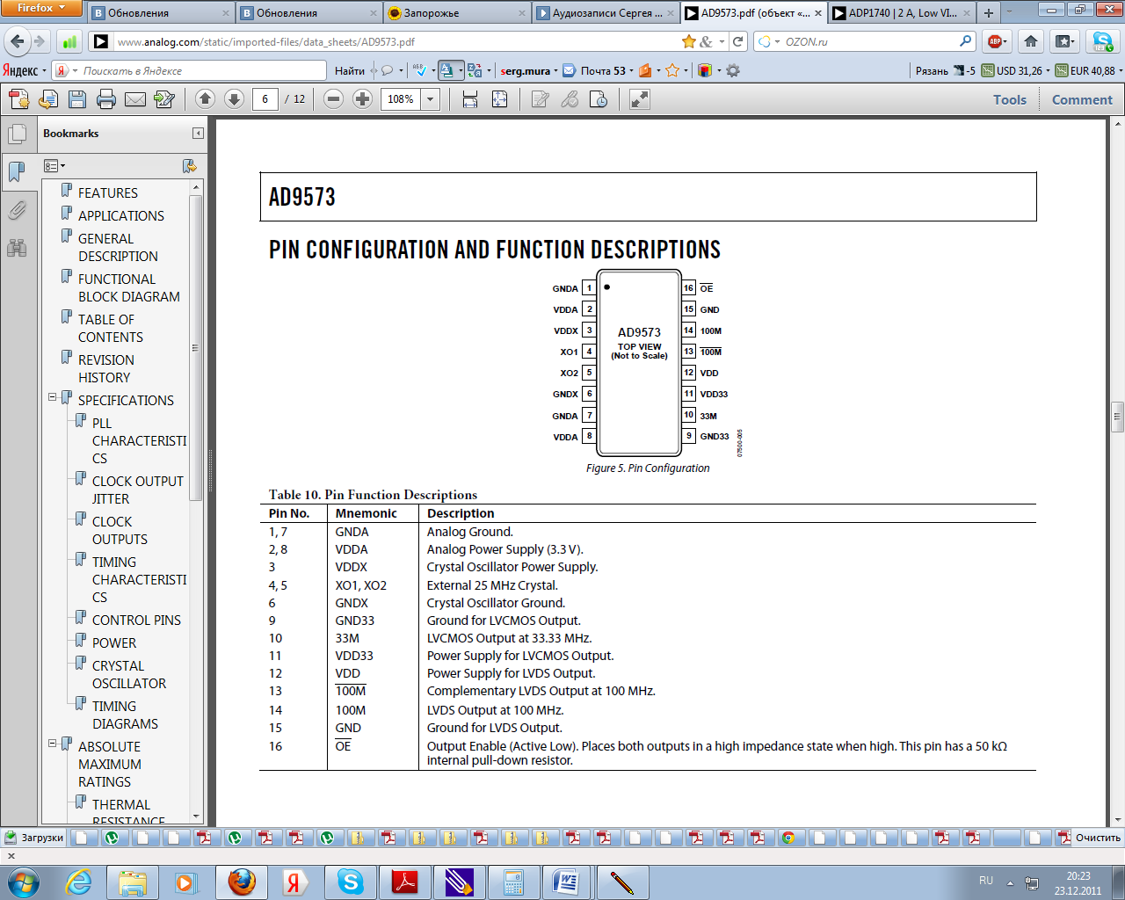This screenshot has height=900, width=1125.
Task: Open Adobe Reader from the taskbar
Action: 404,882
